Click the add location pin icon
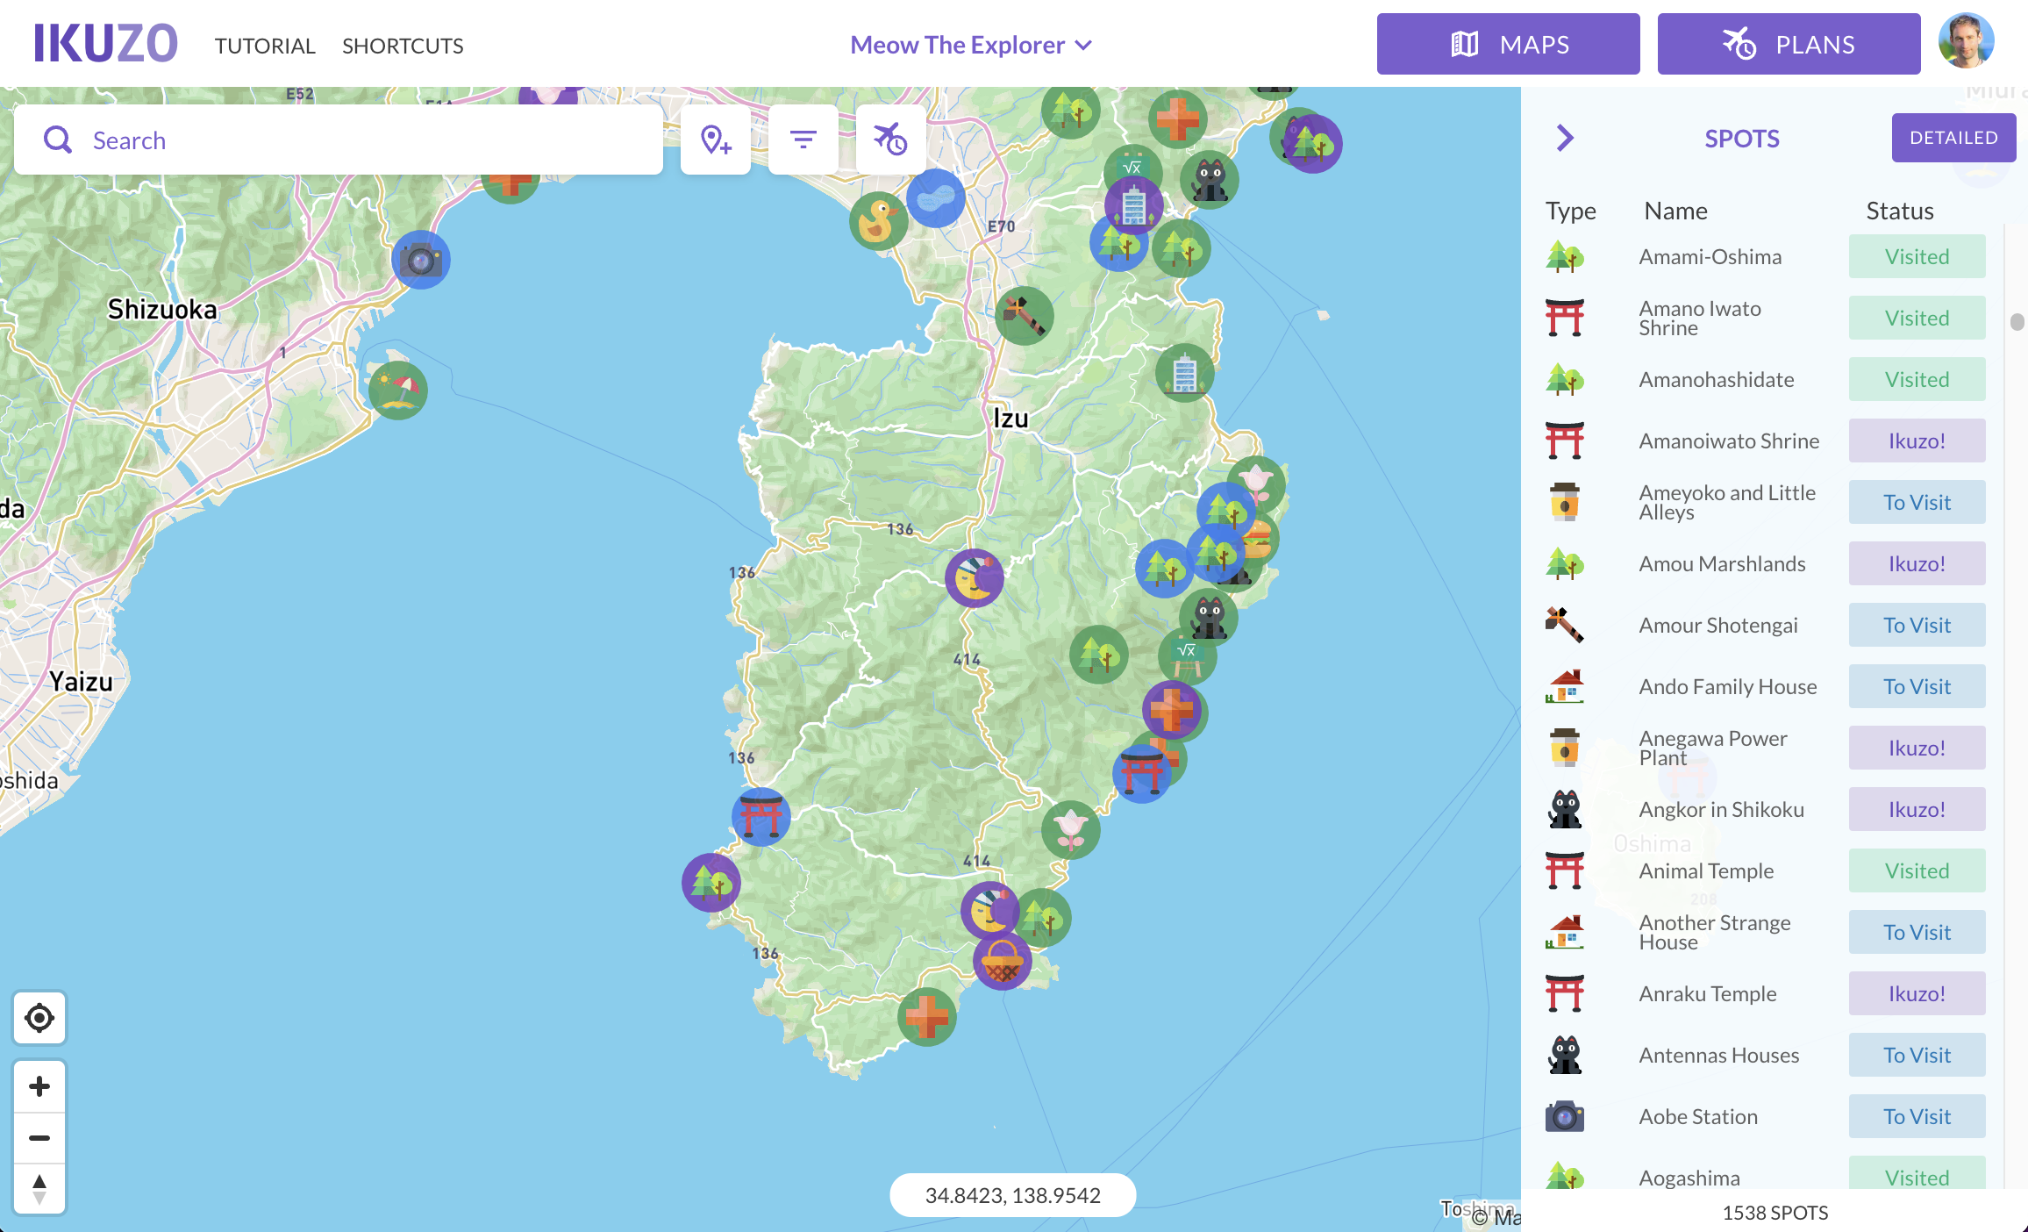Image resolution: width=2028 pixels, height=1232 pixels. tap(716, 140)
